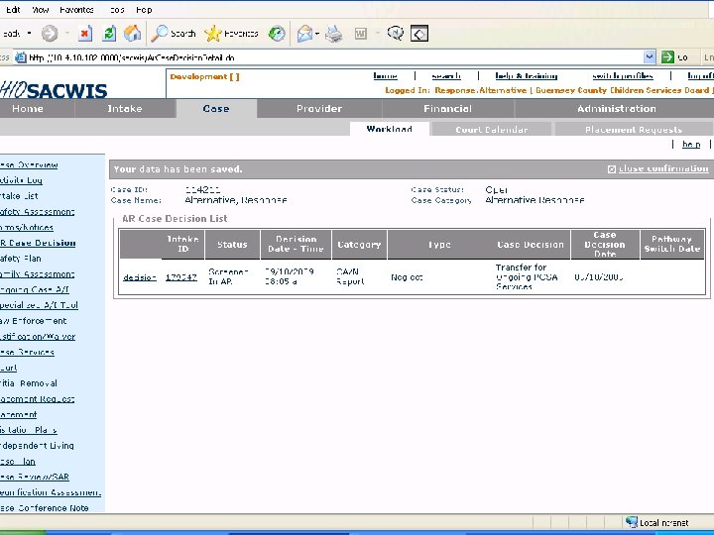Open the Favorites star toolbar button
714x535 pixels.
pyautogui.click(x=231, y=34)
